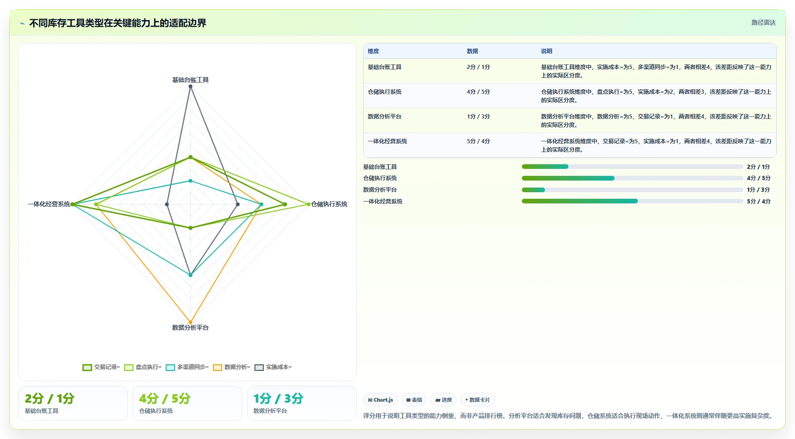Viewport: 795px width, 439px height.
Task: Open the 4分 / 5分 仓储执行系统 data card
Action: [187, 403]
